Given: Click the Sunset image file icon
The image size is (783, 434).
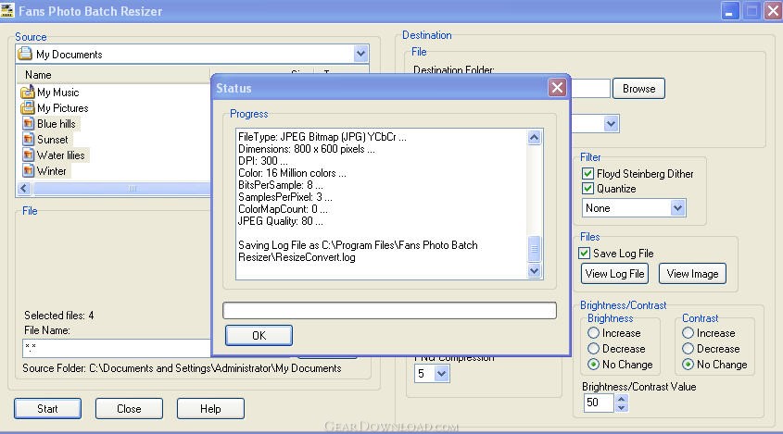Looking at the screenshot, I should pos(29,139).
